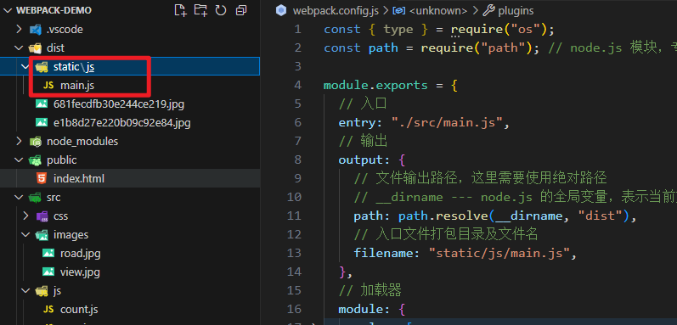Click the images folder icon
The height and width of the screenshot is (325, 677).
pos(42,234)
